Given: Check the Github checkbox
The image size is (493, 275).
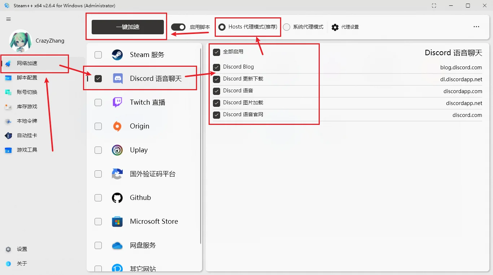Looking at the screenshot, I should point(98,198).
